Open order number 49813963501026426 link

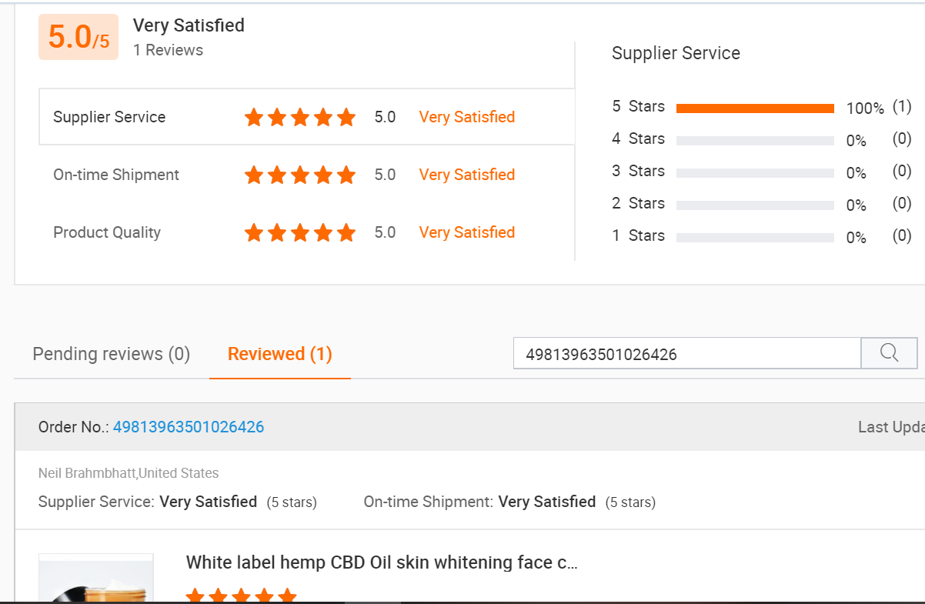[189, 427]
